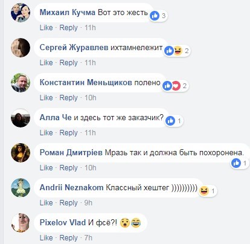Reply to Алла Че's comment
This screenshot has height=244, width=250.
(x=68, y=133)
